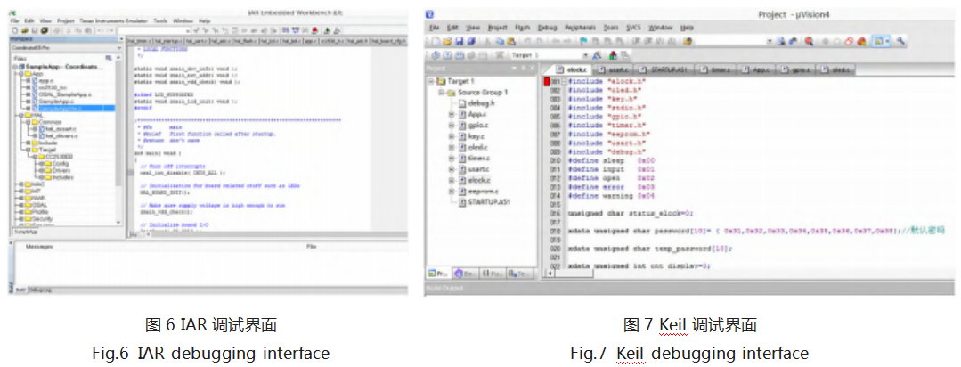
Task: Click the left scroll arrow under Keil editor
Action: (x=549, y=273)
